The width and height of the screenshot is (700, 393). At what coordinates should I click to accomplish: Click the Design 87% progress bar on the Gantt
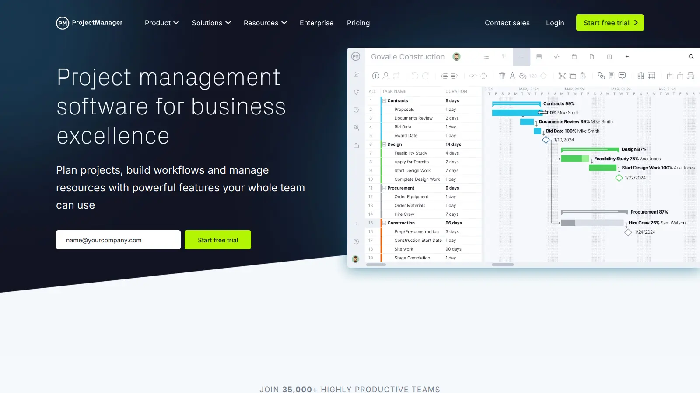pos(591,149)
